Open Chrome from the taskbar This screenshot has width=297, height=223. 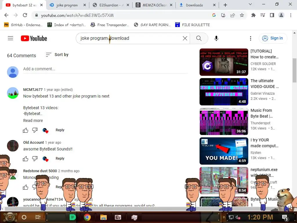point(87,217)
